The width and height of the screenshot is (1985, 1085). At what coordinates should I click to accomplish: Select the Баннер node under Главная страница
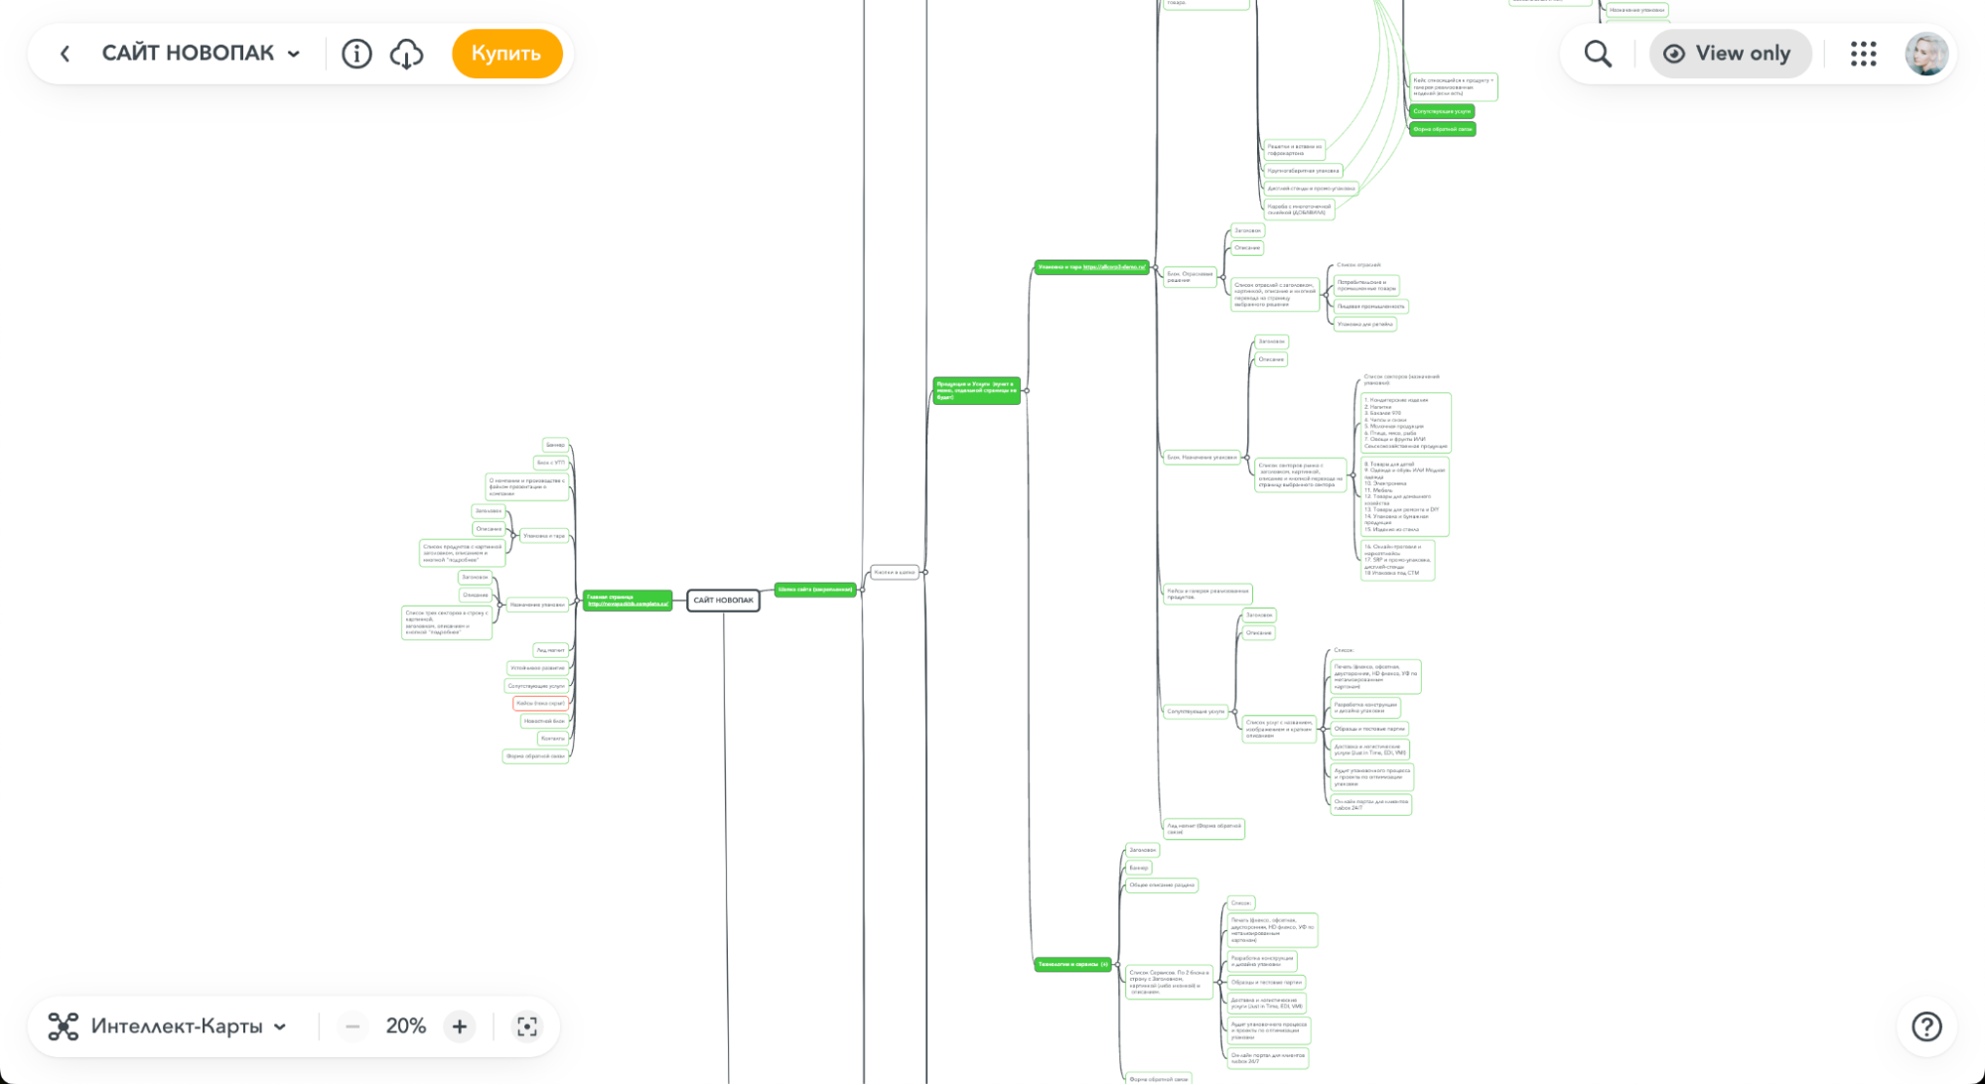pos(555,445)
